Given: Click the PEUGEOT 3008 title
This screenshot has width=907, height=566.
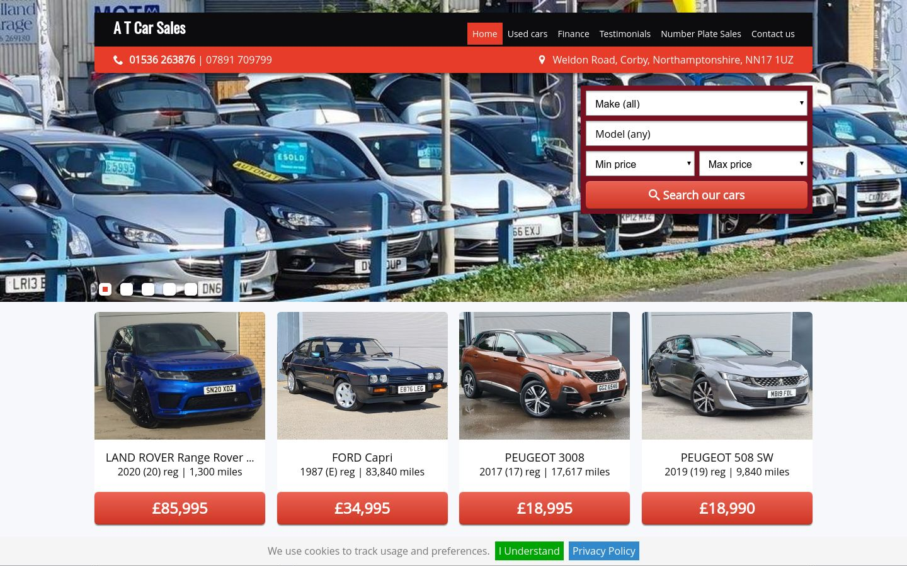Looking at the screenshot, I should click(x=544, y=458).
